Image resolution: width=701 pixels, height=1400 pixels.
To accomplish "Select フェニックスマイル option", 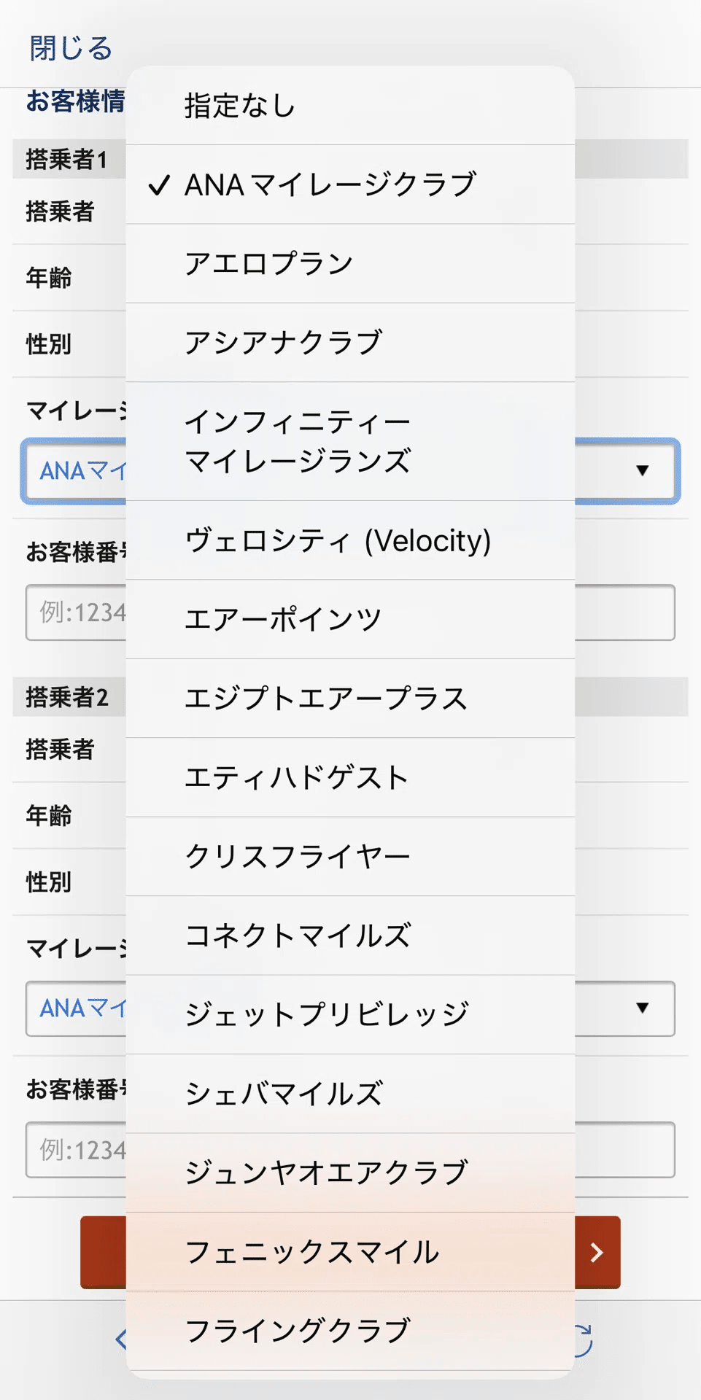I will coord(350,1252).
